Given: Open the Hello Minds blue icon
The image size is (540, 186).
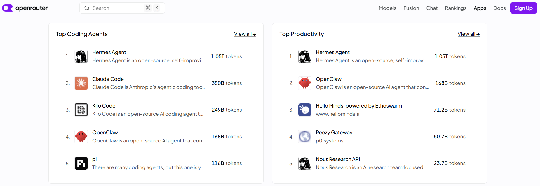Looking at the screenshot, I should pyautogui.click(x=305, y=110).
